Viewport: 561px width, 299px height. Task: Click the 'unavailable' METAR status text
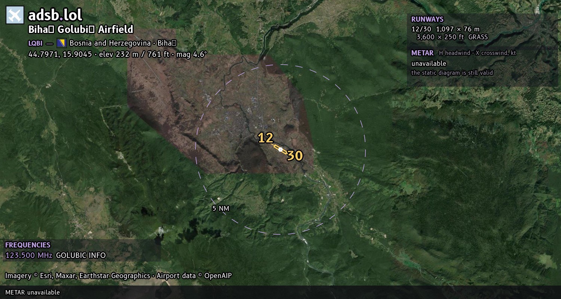click(x=429, y=64)
